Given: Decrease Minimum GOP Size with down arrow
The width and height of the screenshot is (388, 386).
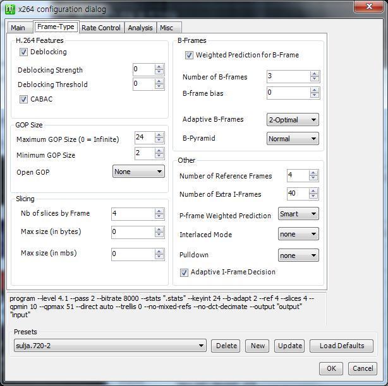Looking at the screenshot, I should click(x=159, y=156).
